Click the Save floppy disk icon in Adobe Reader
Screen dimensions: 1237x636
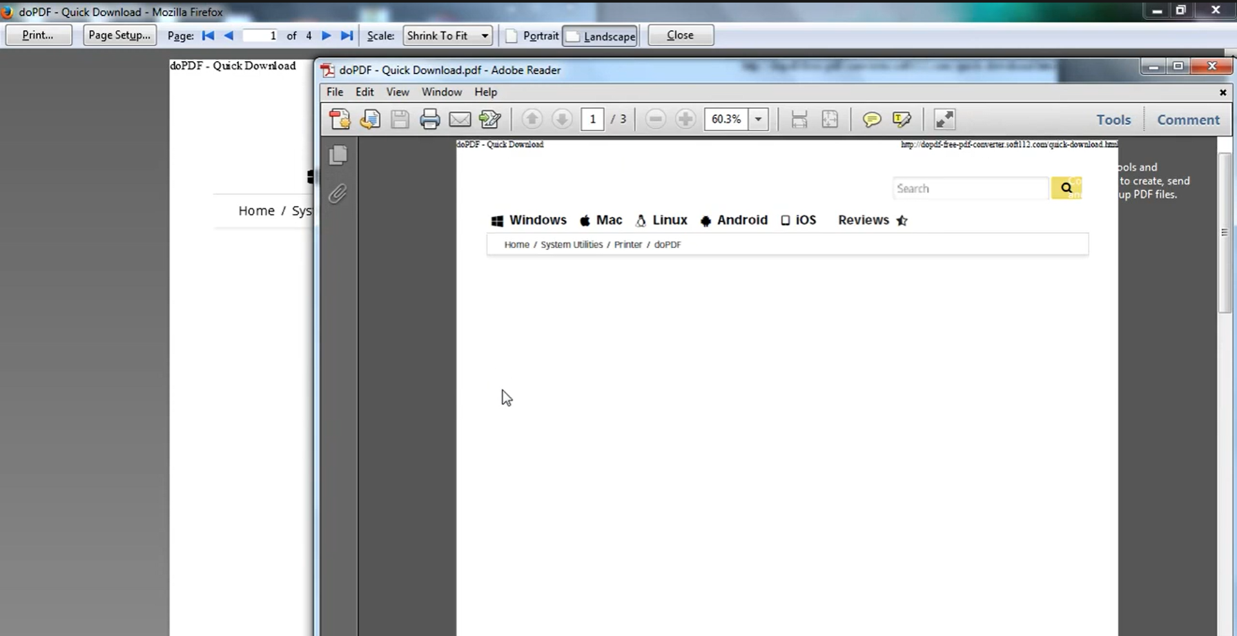(400, 119)
